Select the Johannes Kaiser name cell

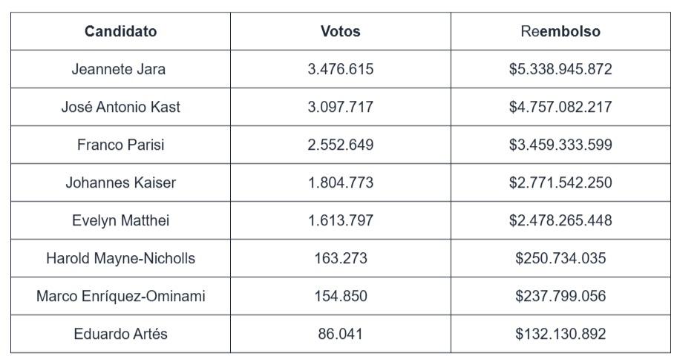click(120, 182)
